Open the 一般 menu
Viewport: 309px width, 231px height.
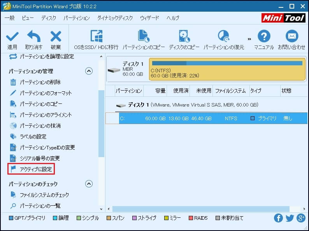tap(9, 18)
